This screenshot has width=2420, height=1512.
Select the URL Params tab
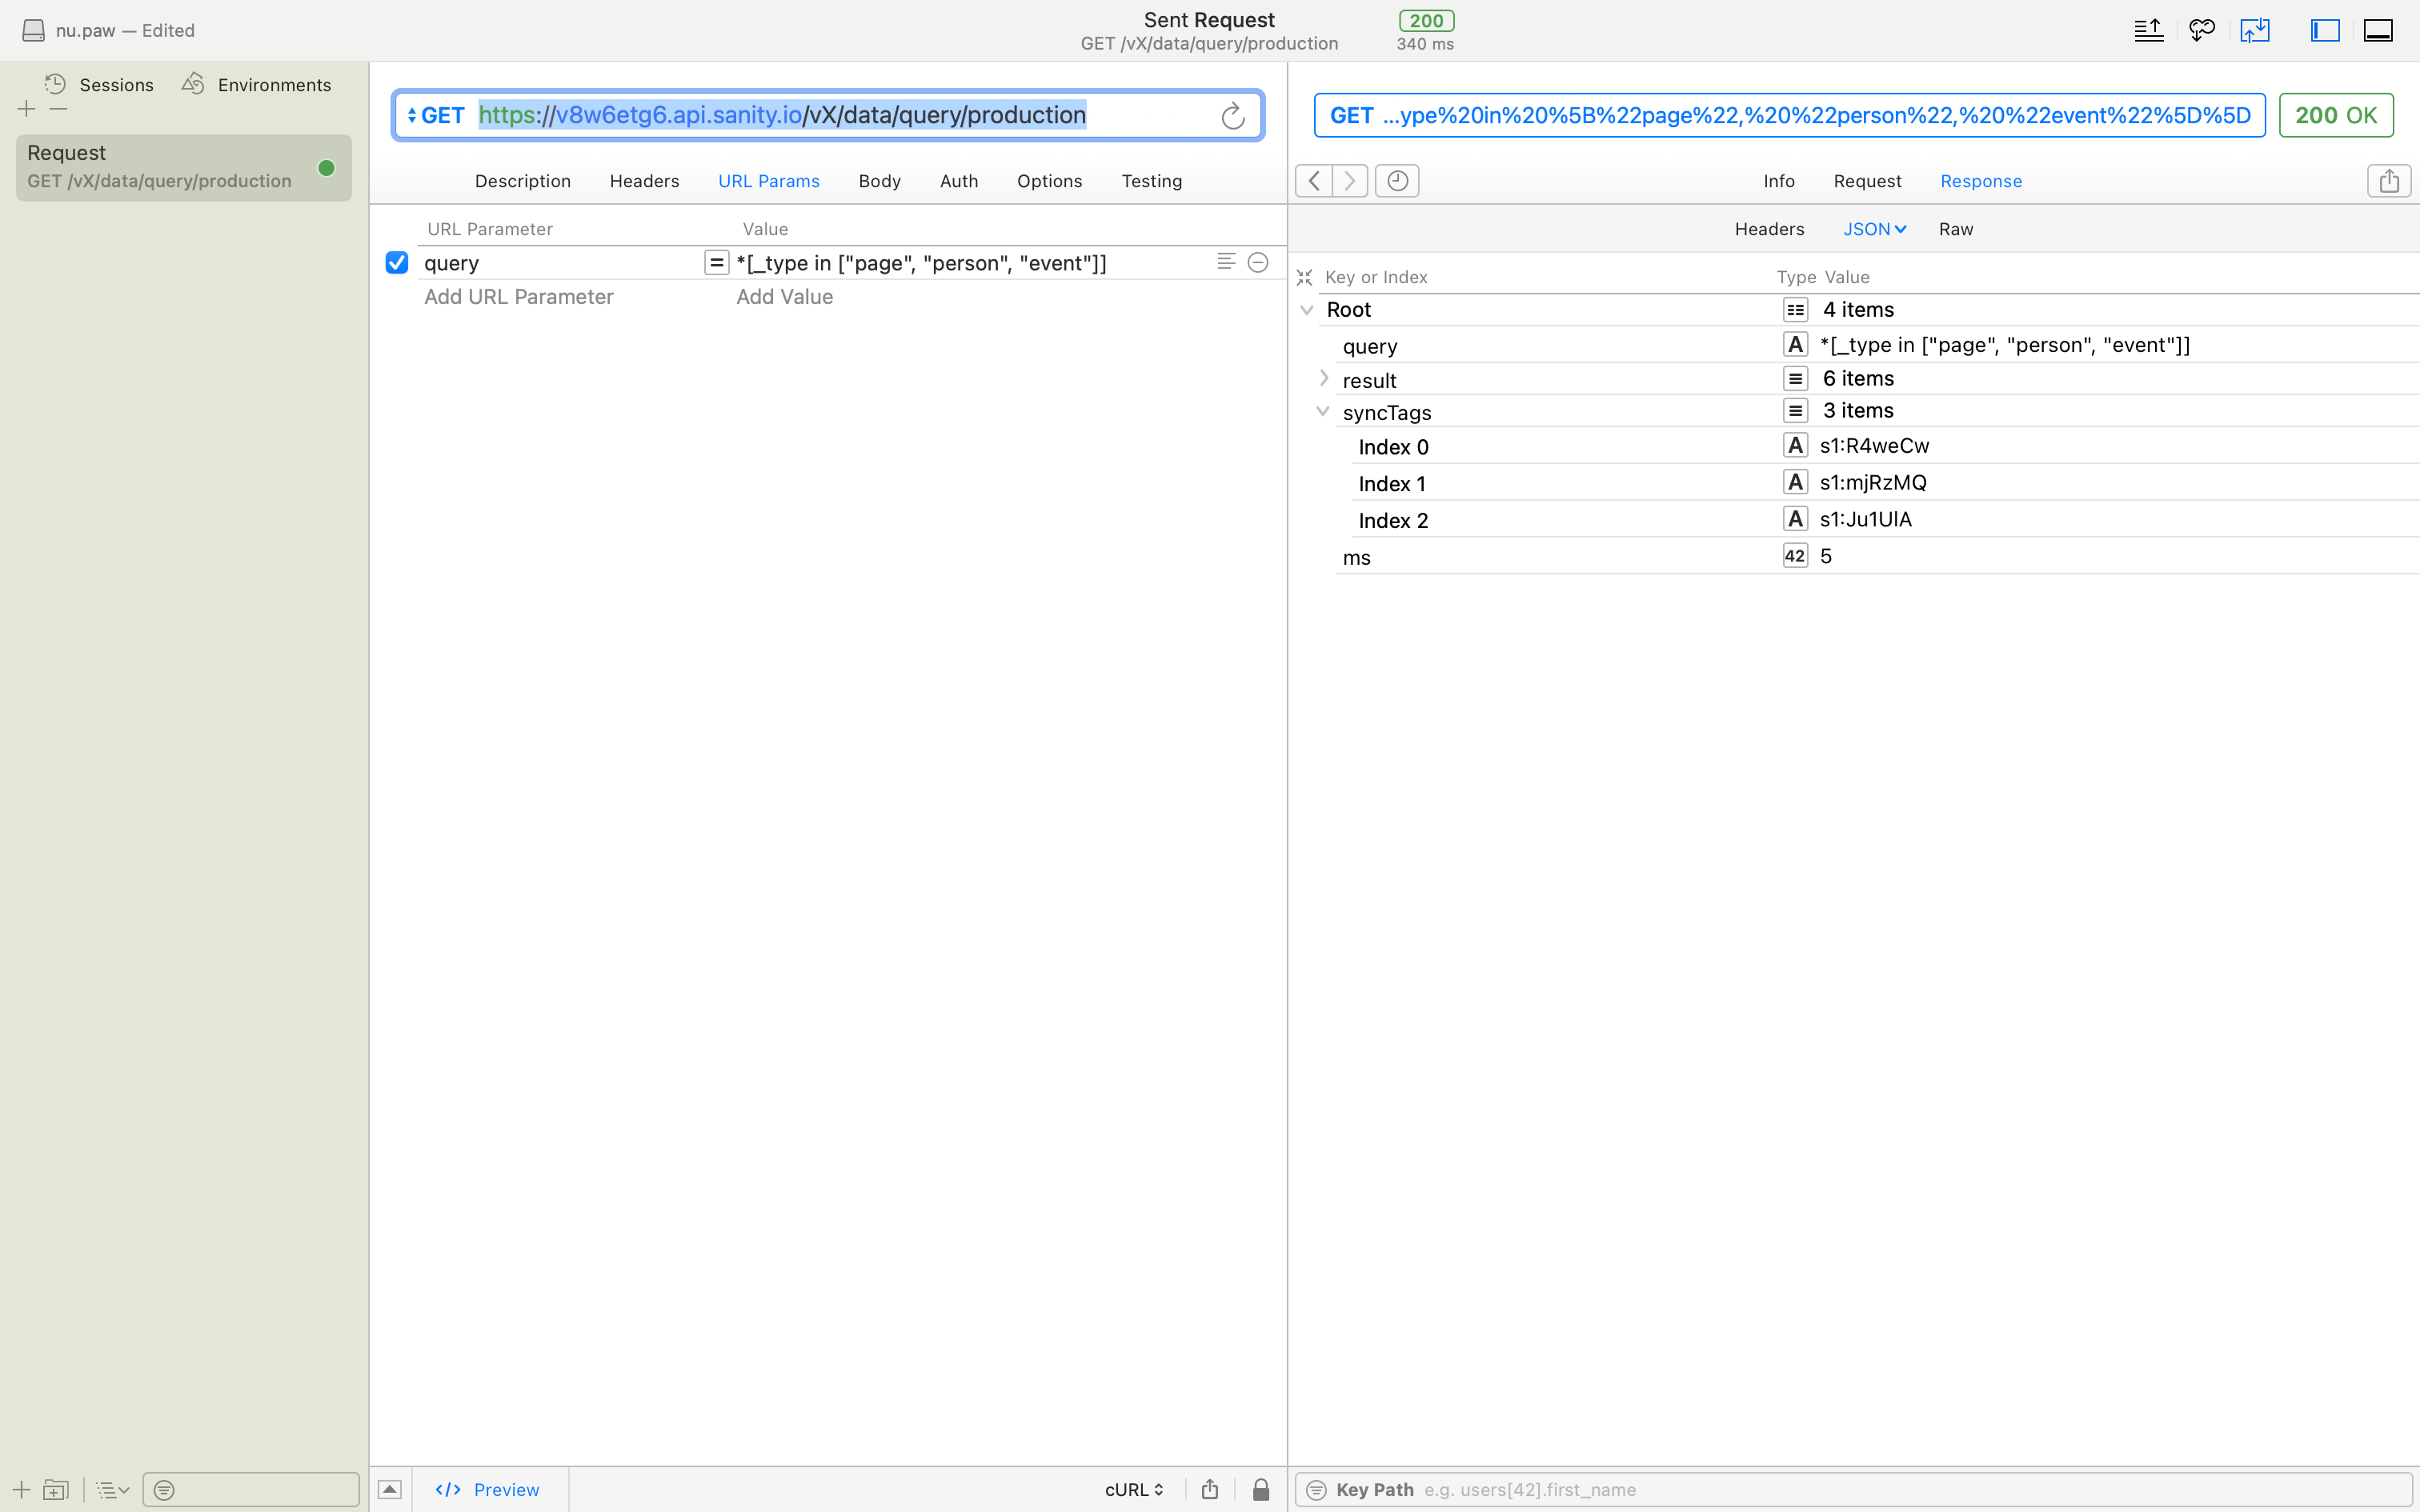[769, 181]
